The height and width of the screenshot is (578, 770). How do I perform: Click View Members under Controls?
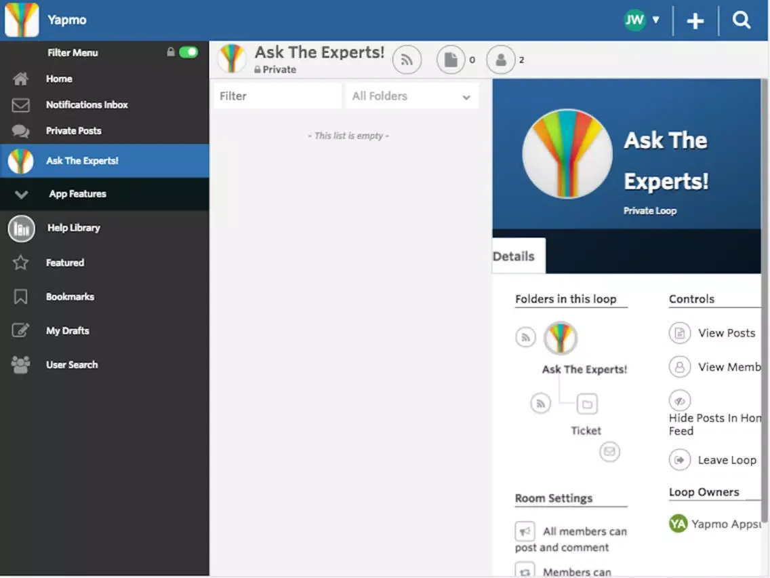click(715, 366)
